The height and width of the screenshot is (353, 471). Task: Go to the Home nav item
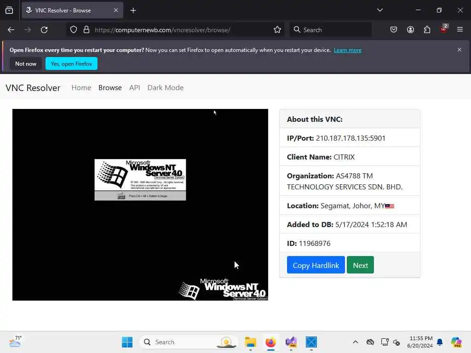81,88
